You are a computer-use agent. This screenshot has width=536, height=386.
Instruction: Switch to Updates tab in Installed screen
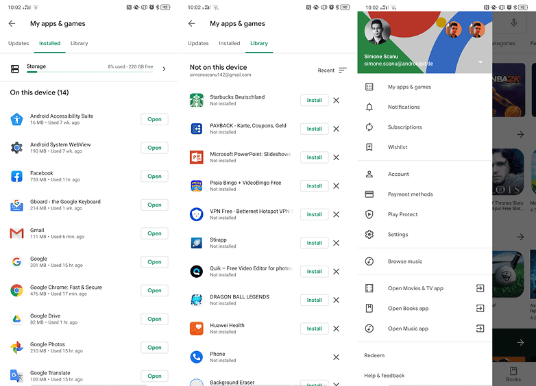pyautogui.click(x=19, y=43)
